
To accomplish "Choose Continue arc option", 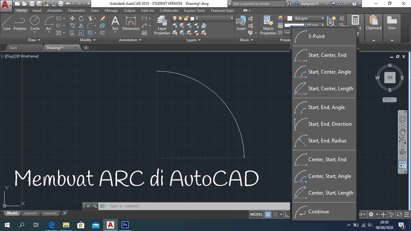I will pyautogui.click(x=324, y=212).
